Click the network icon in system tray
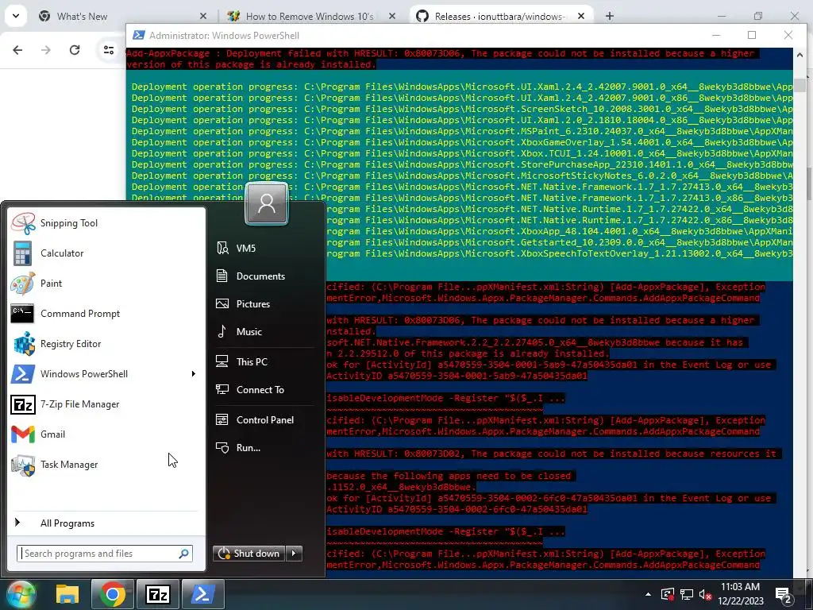This screenshot has height=610, width=813. (687, 594)
